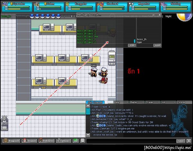Click the white notes page icon
Viewport: 193px width, 151px height.
[83, 140]
